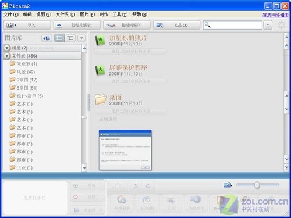Collapse the 相册 (2) section
291x218 pixels.
(7, 48)
